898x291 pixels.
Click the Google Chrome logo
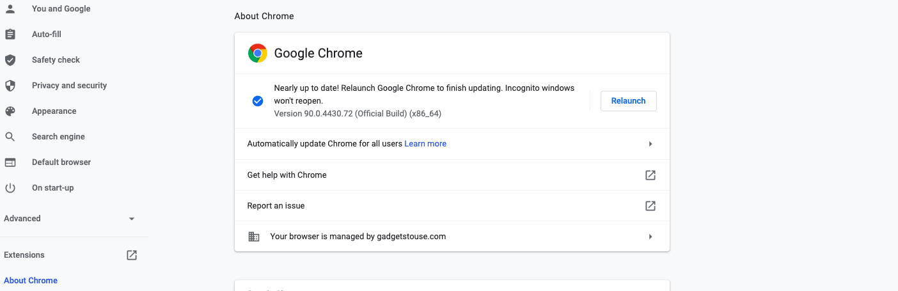point(258,54)
